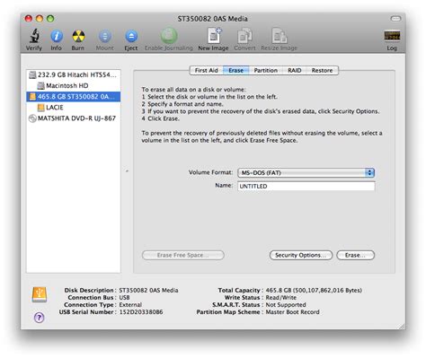426x358 pixels.
Task: Click the Connection Type External value
Action: [x=130, y=305]
